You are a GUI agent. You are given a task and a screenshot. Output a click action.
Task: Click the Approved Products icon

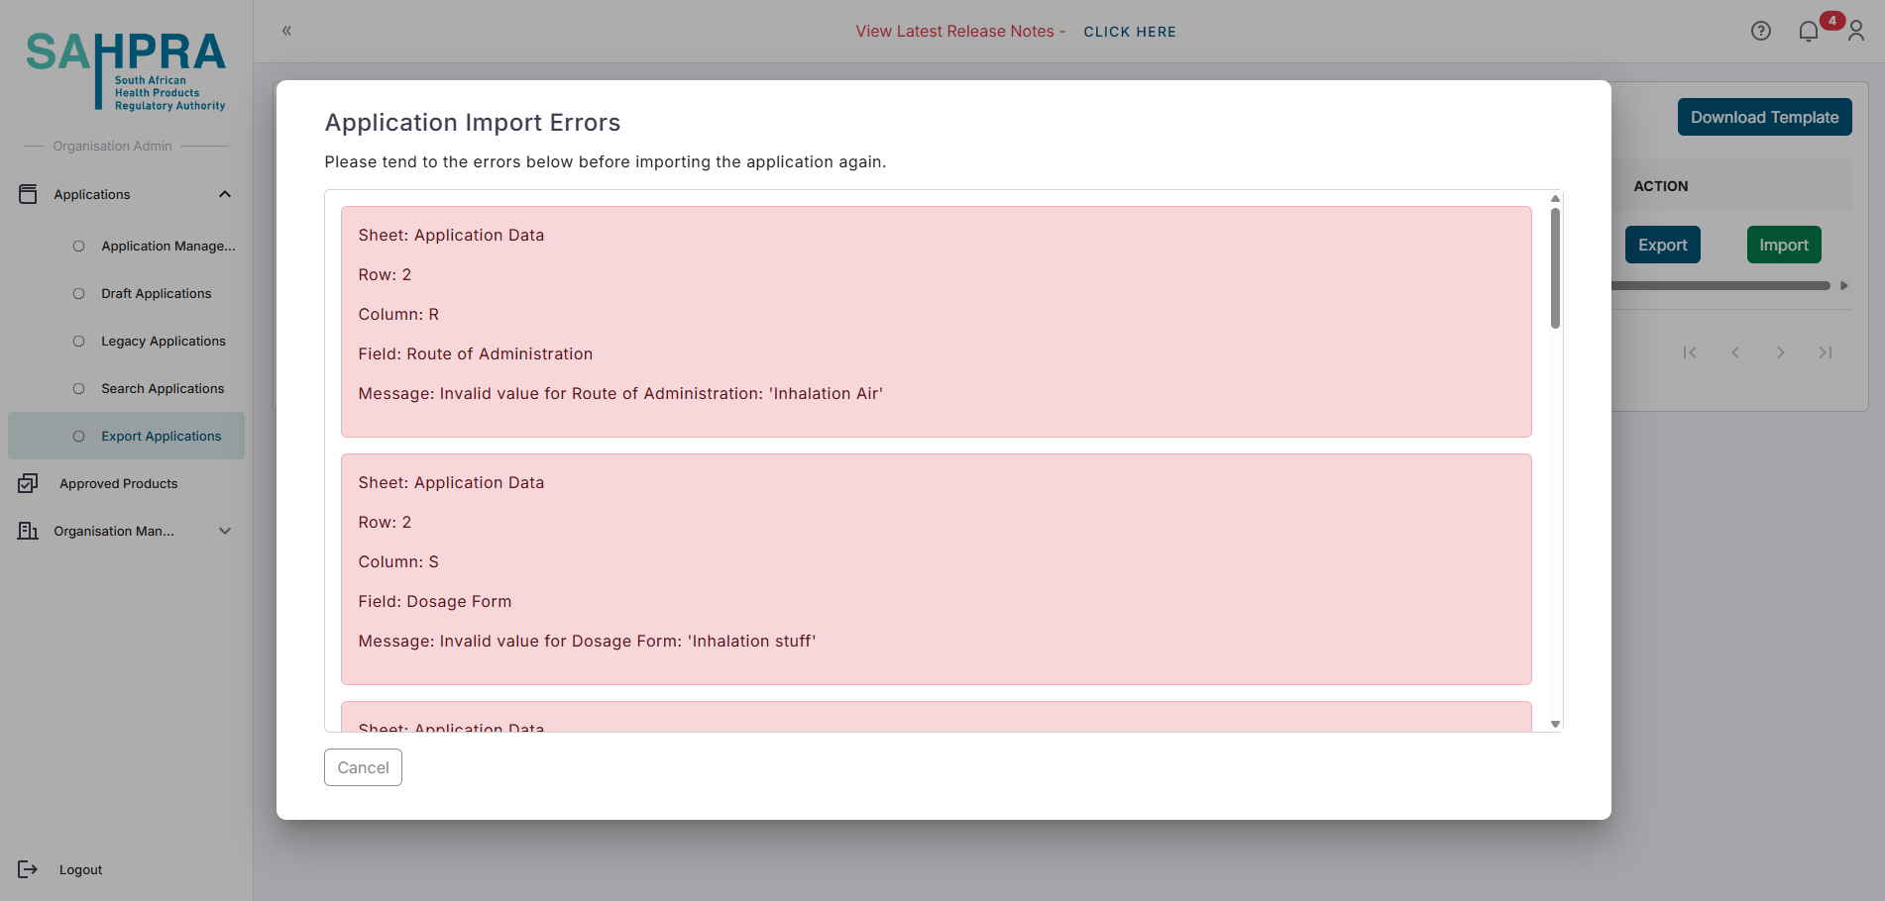tap(28, 483)
